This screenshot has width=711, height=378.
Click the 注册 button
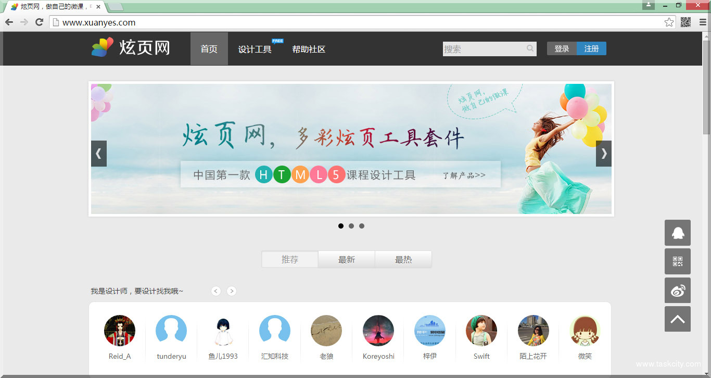pyautogui.click(x=591, y=49)
